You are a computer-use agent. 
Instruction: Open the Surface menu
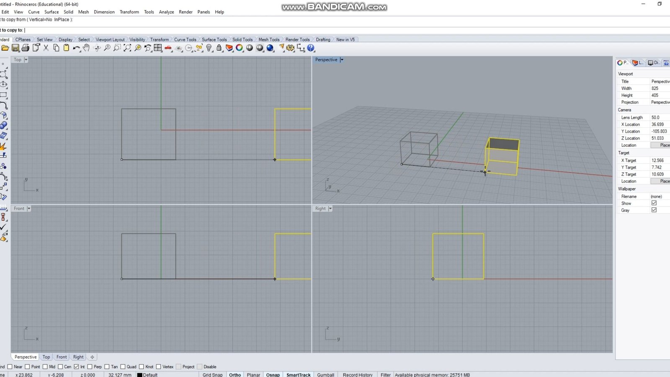52,12
